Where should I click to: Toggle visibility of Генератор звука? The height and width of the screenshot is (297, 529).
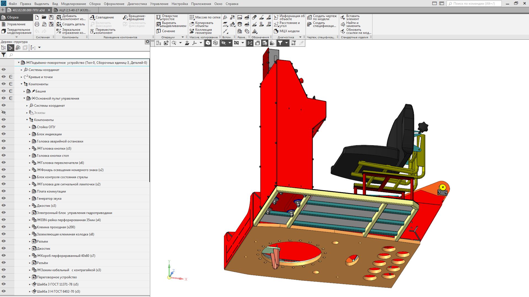coord(4,198)
